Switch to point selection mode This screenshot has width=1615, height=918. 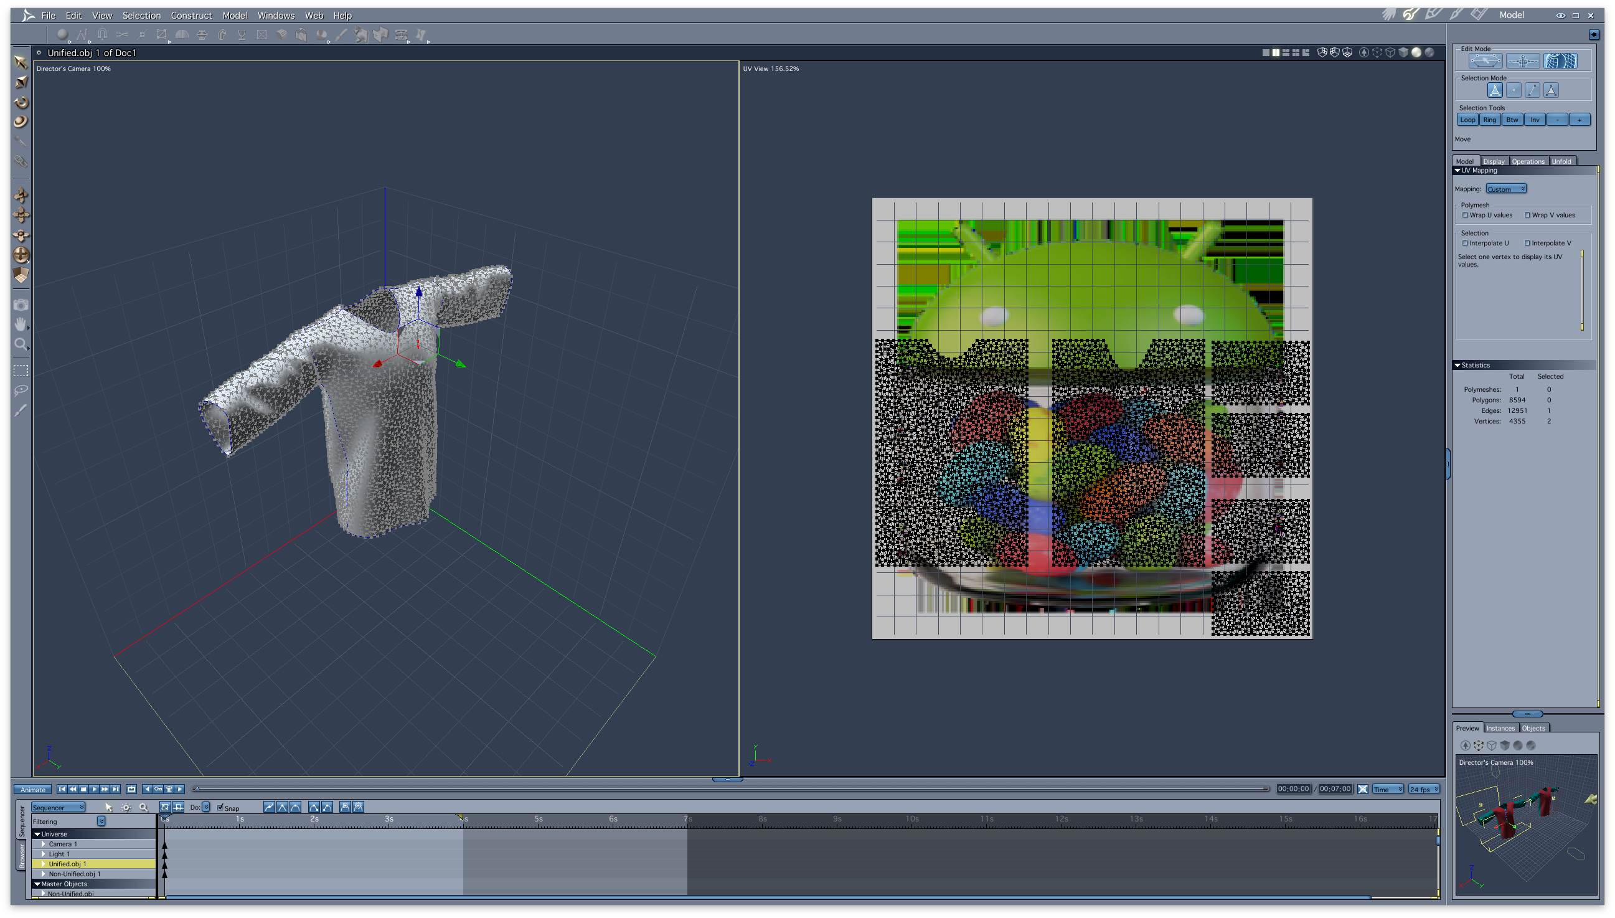pyautogui.click(x=1514, y=90)
